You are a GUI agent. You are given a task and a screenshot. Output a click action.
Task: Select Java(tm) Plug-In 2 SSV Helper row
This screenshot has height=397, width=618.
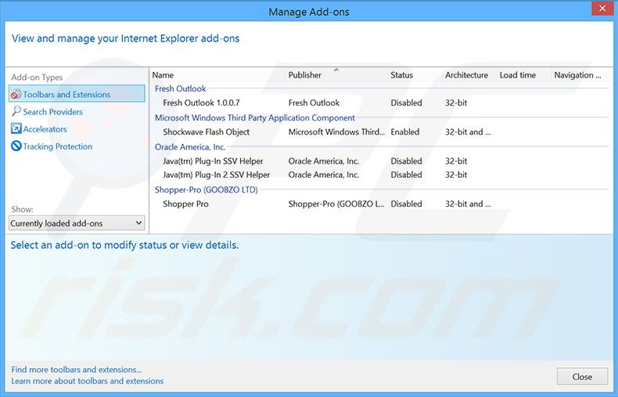point(380,175)
